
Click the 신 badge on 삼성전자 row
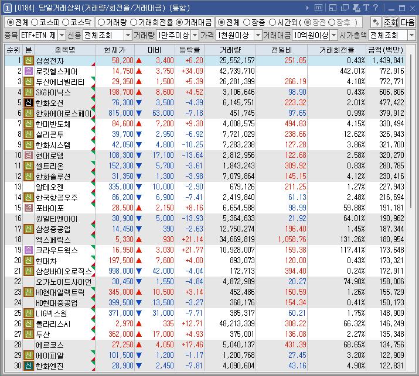[x=28, y=61]
